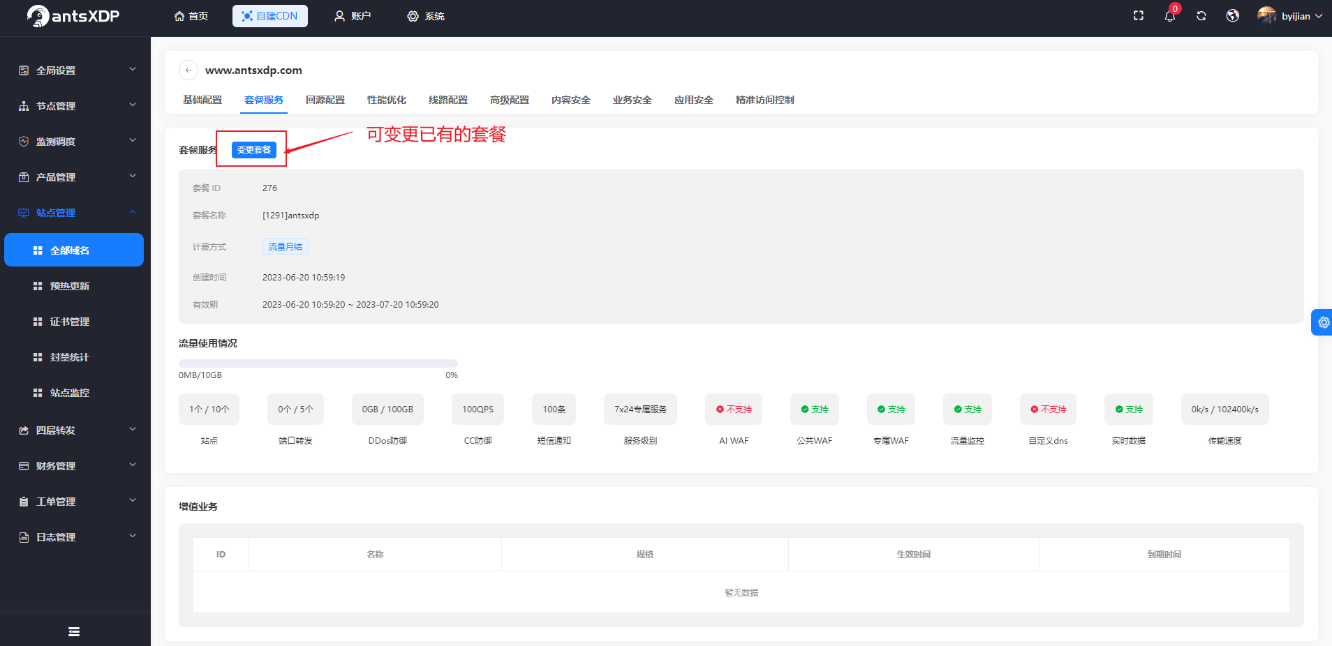Switch to the 高级配置 tab

(x=510, y=100)
